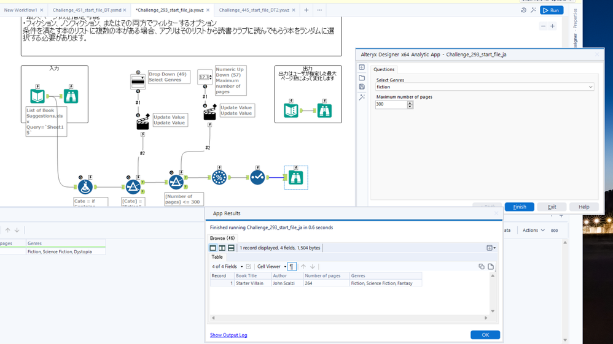Open the add-pane dropdown in App Results

(x=491, y=248)
